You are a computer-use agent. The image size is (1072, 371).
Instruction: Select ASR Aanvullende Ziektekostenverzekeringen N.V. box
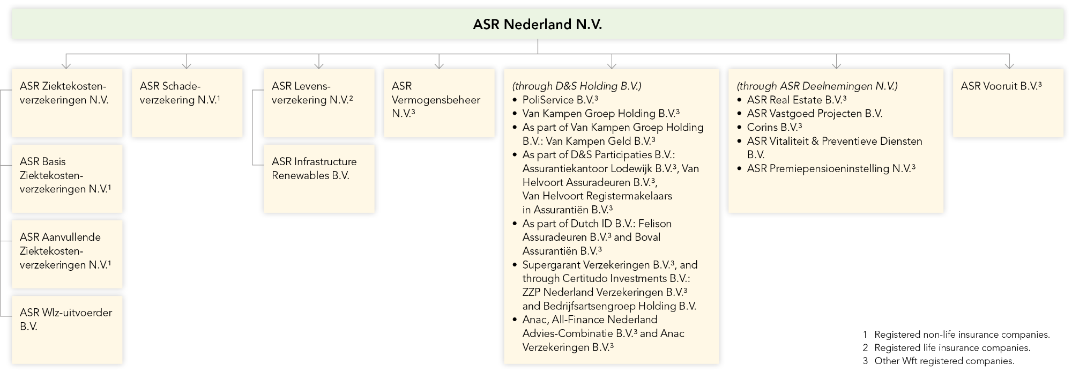(67, 254)
